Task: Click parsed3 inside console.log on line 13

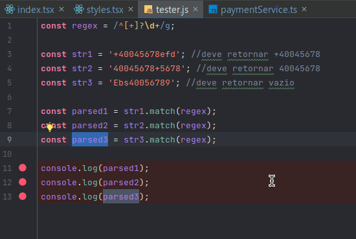Action: (x=121, y=196)
